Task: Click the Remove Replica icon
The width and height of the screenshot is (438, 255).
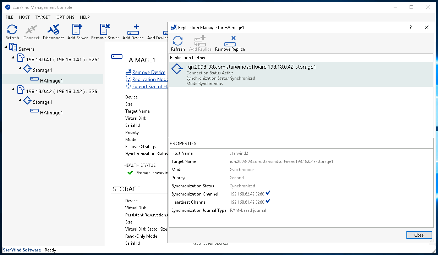Action: (230, 43)
